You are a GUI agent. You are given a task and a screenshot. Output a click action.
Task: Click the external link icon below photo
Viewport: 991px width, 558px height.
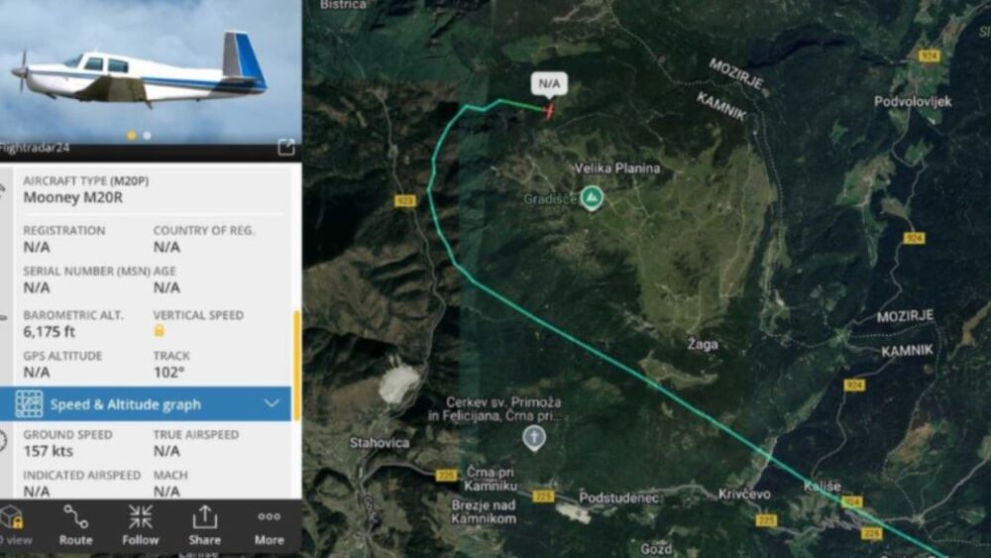coord(285,148)
